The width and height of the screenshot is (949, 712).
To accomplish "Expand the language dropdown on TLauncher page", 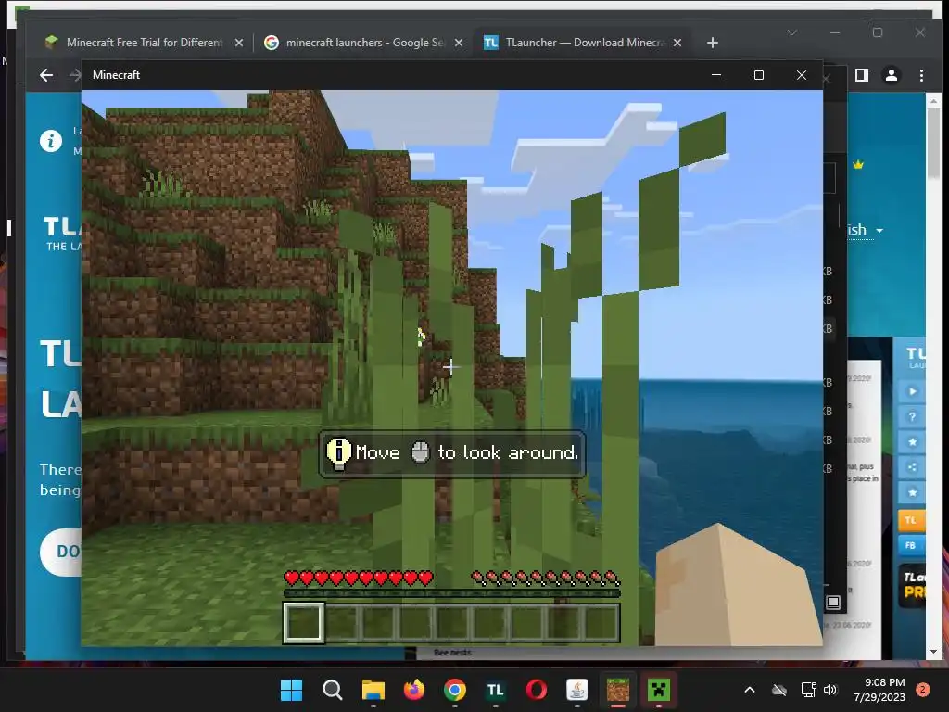I will (x=865, y=230).
